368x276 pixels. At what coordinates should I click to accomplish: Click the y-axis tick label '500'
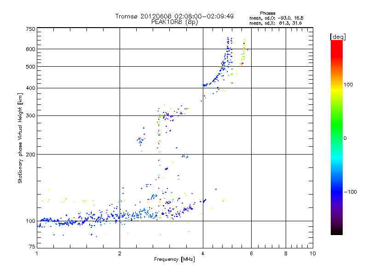30,67
